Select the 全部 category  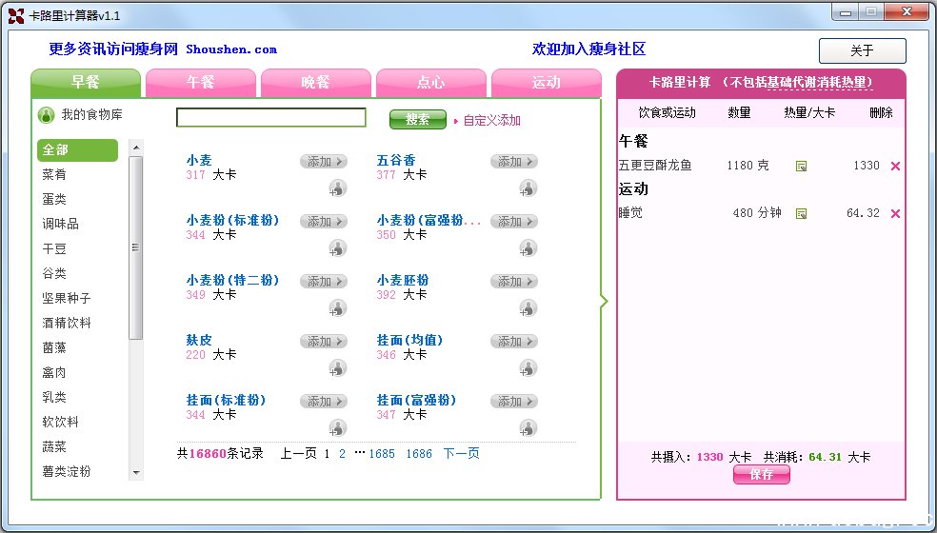click(78, 150)
